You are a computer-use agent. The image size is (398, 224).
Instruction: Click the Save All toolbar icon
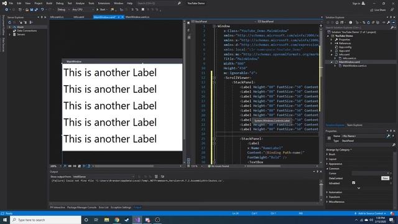point(36,10)
